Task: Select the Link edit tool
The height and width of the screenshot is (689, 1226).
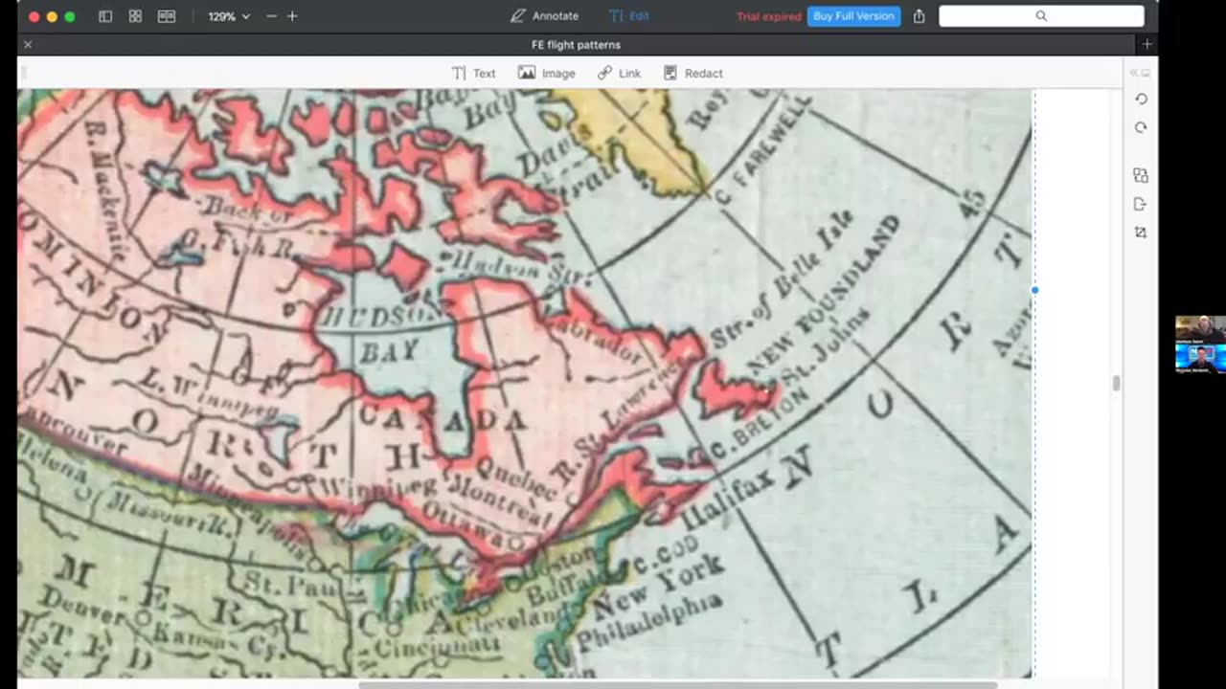Action: coord(619,73)
